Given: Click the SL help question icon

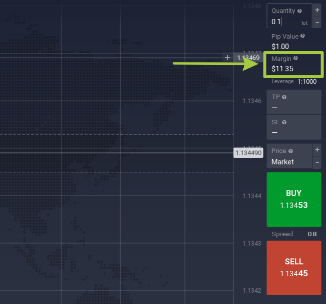Looking at the screenshot, I should (284, 122).
